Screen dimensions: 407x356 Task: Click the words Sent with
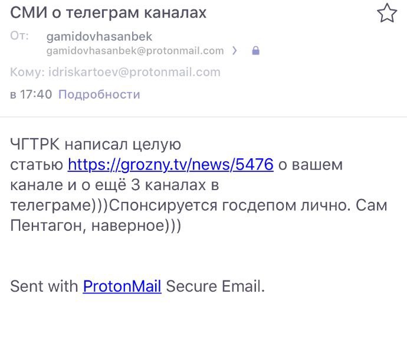pos(44,286)
